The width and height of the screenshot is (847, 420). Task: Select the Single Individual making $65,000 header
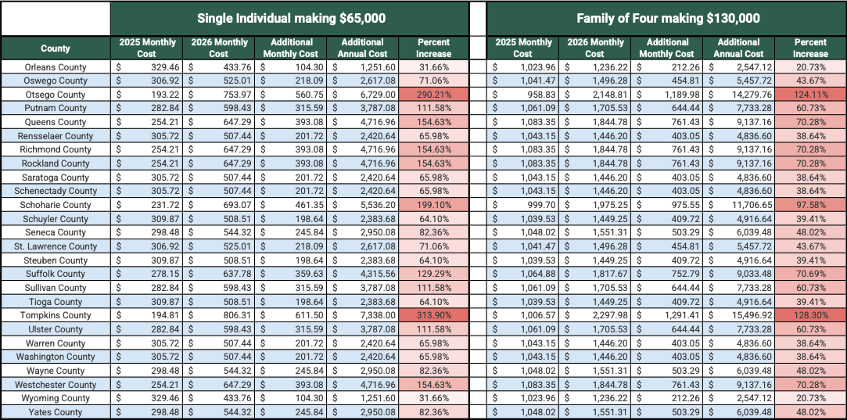coord(290,18)
